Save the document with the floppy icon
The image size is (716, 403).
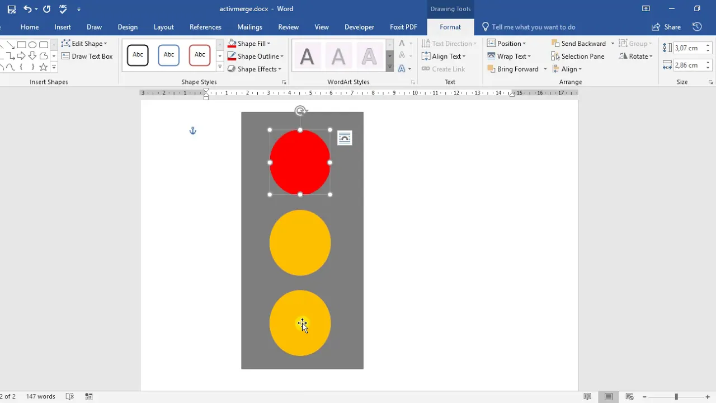tap(11, 9)
